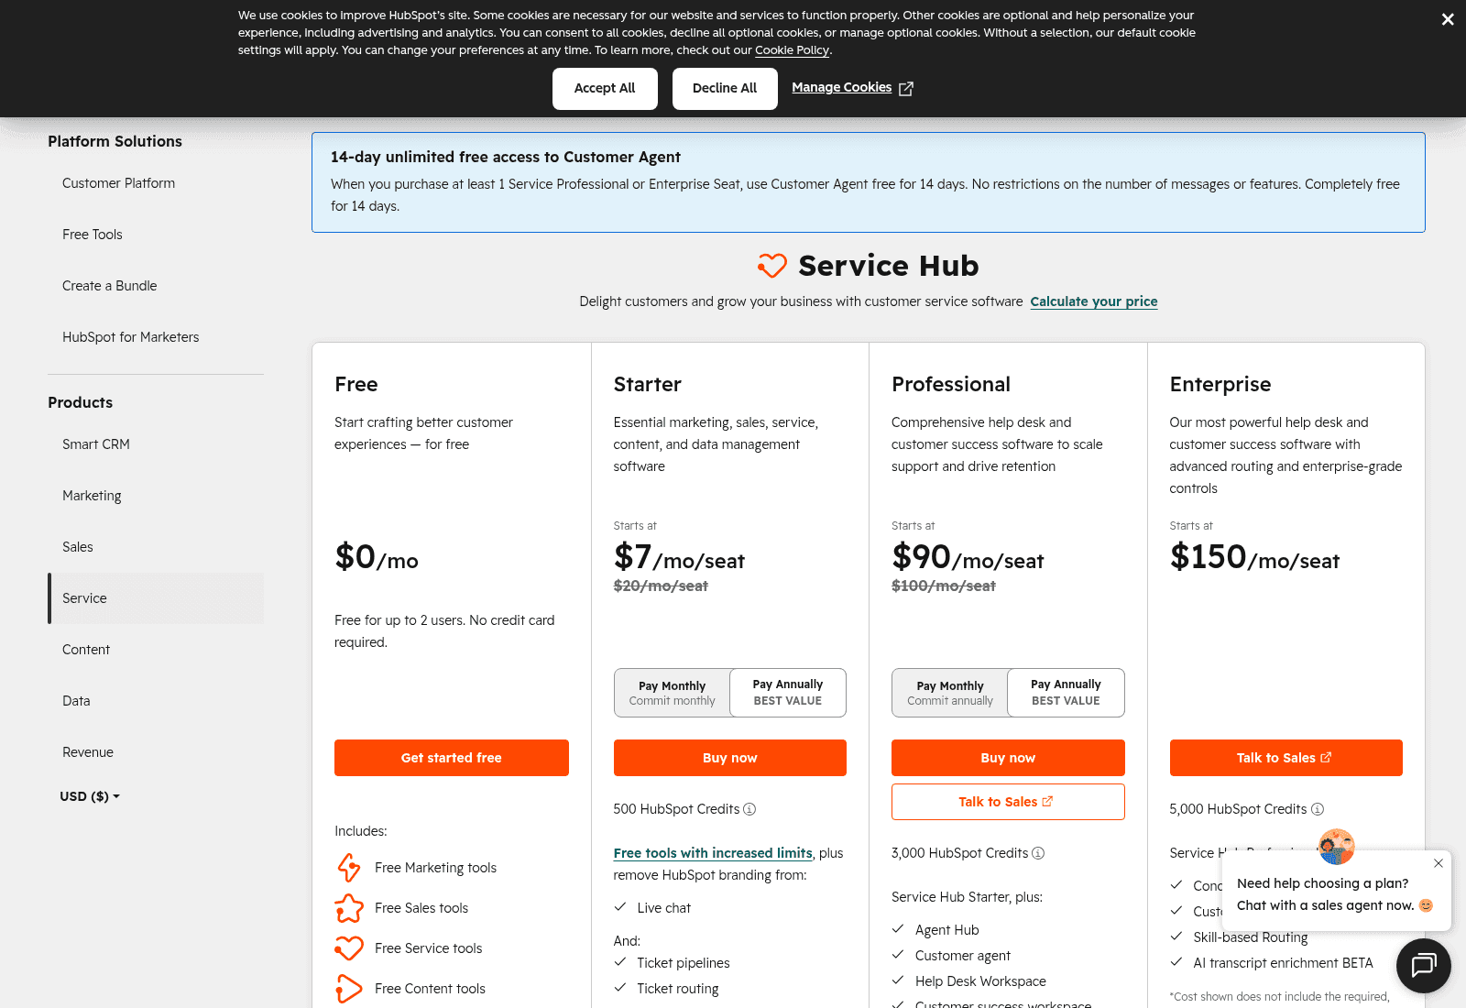Click the Calculate your price link
The height and width of the screenshot is (1008, 1466).
[x=1094, y=301]
